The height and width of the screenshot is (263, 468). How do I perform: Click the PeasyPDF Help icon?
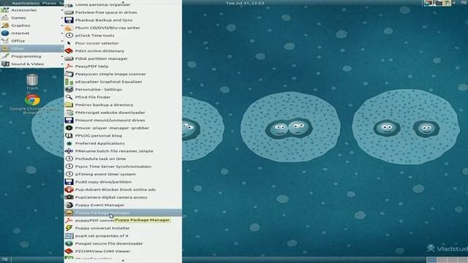click(x=69, y=66)
